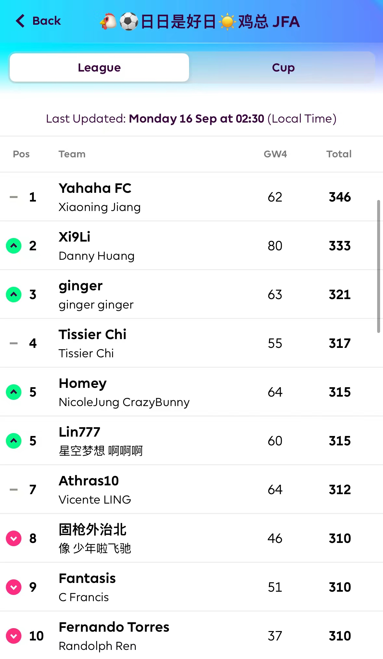The image size is (383, 659).
Task: Click red down arrow beside Fantasis
Action: [x=14, y=587]
